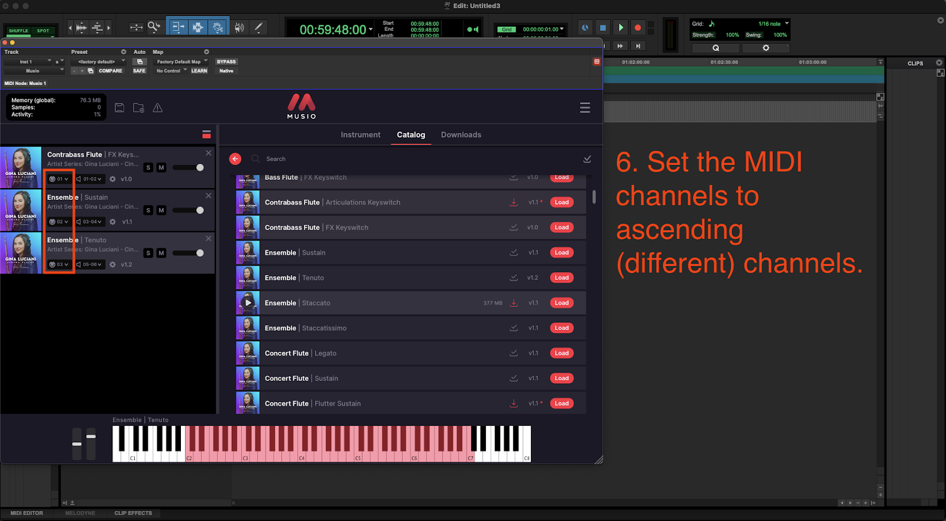Open the MIDI EDITOR tab
Viewport: 946px width, 521px height.
coord(27,513)
